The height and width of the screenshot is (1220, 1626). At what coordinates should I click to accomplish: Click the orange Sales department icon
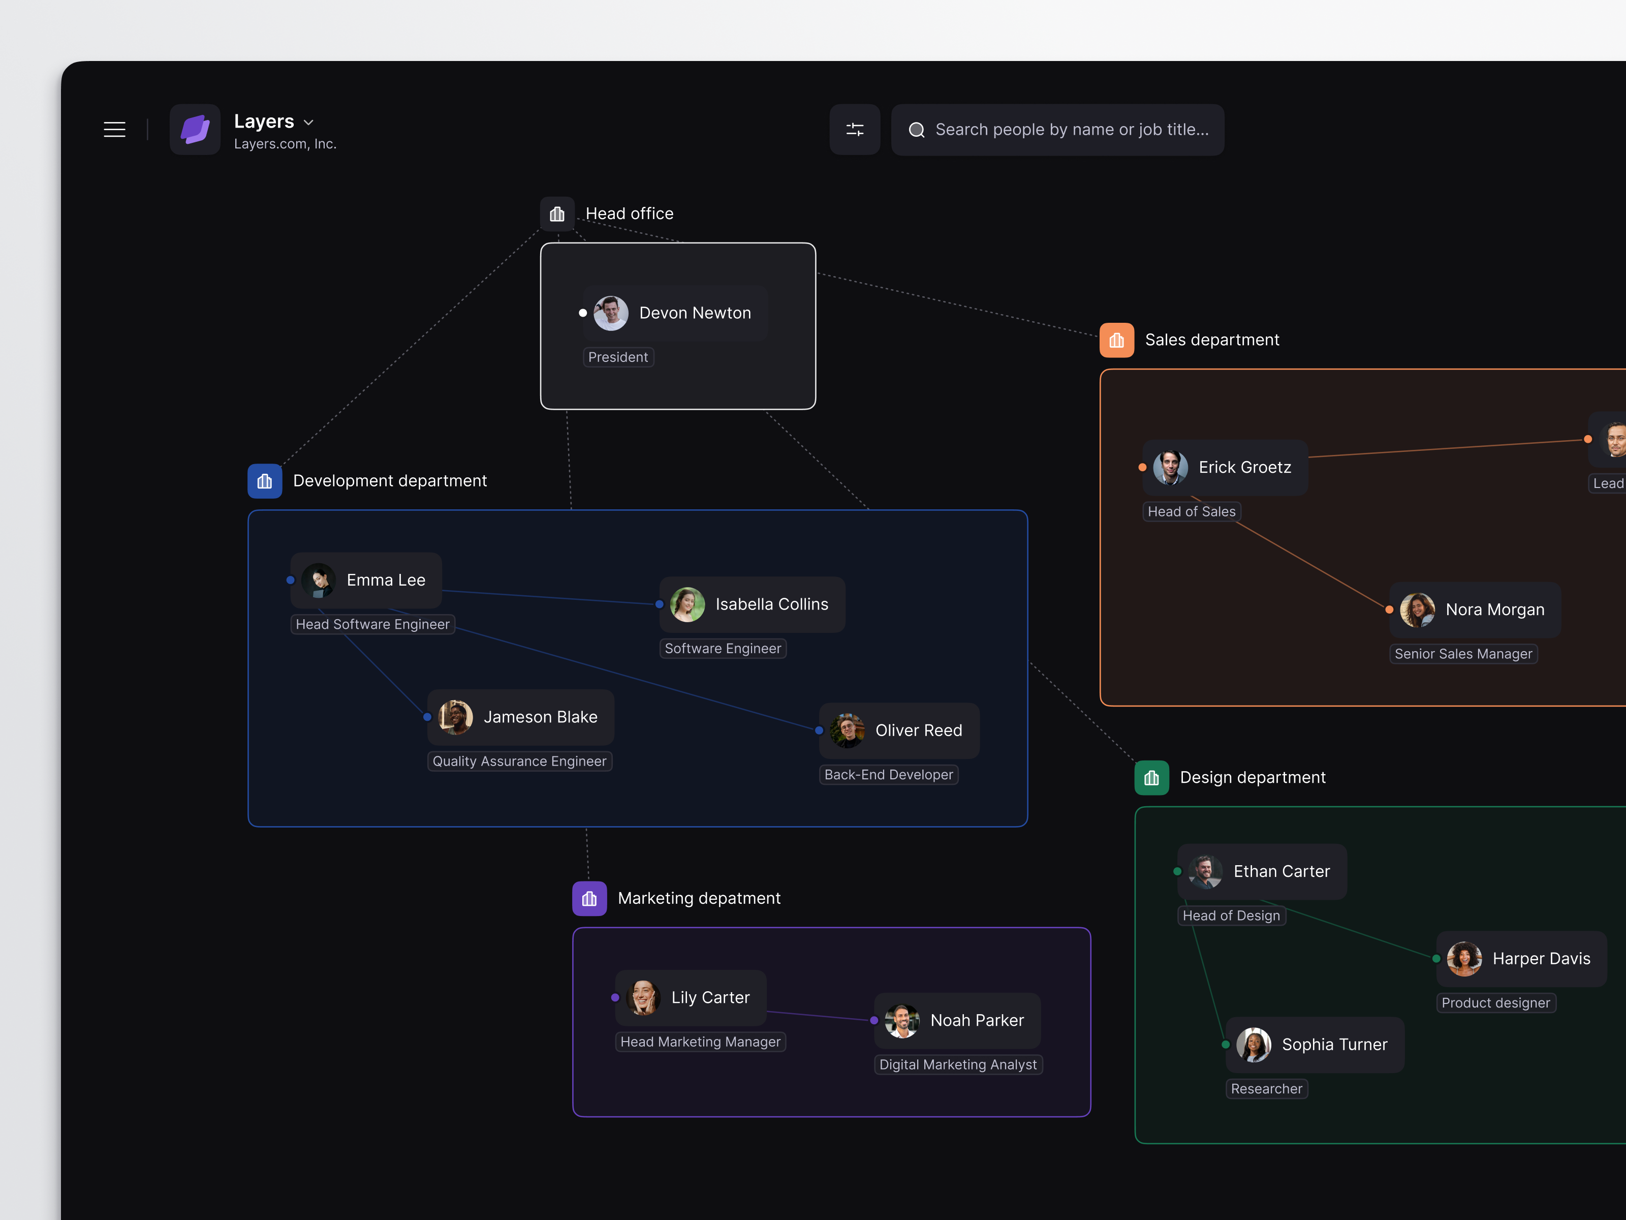pos(1116,340)
